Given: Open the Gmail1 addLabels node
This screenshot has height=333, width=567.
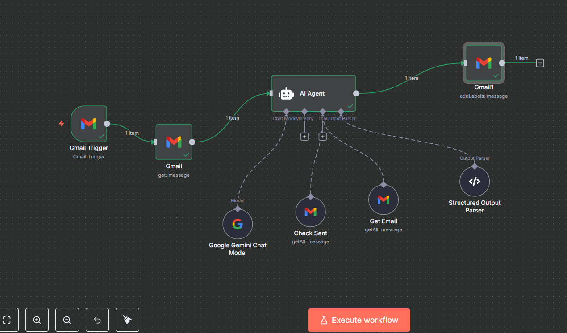Looking at the screenshot, I should point(484,63).
